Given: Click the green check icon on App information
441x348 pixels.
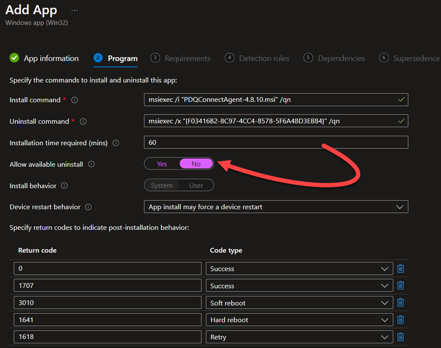Looking at the screenshot, I should [x=14, y=58].
